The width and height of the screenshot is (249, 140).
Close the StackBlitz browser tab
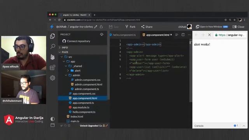tap(89, 15)
